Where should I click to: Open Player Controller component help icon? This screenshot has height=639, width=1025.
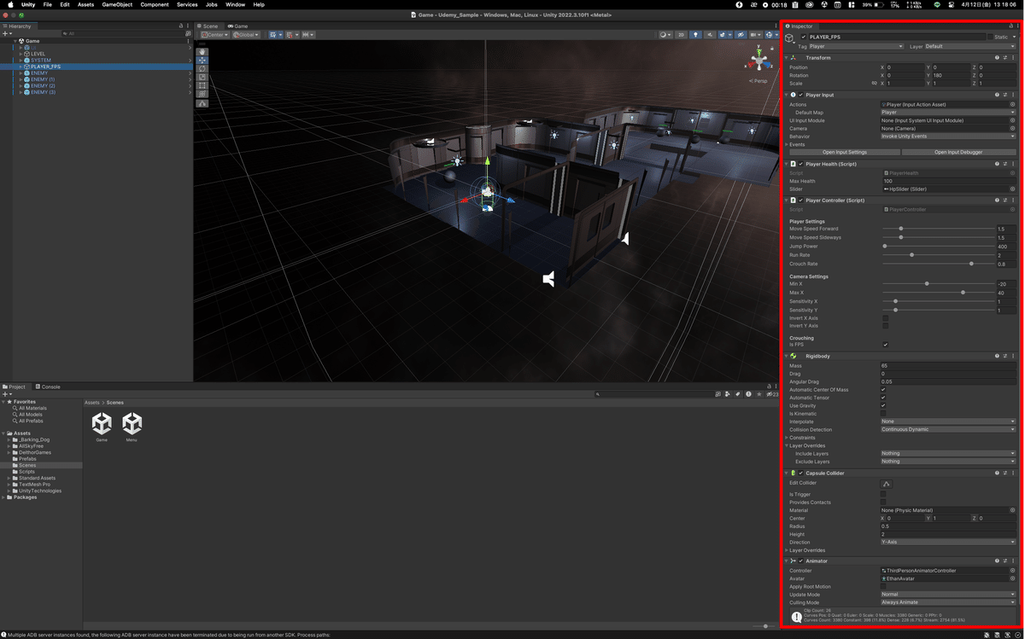[997, 200]
